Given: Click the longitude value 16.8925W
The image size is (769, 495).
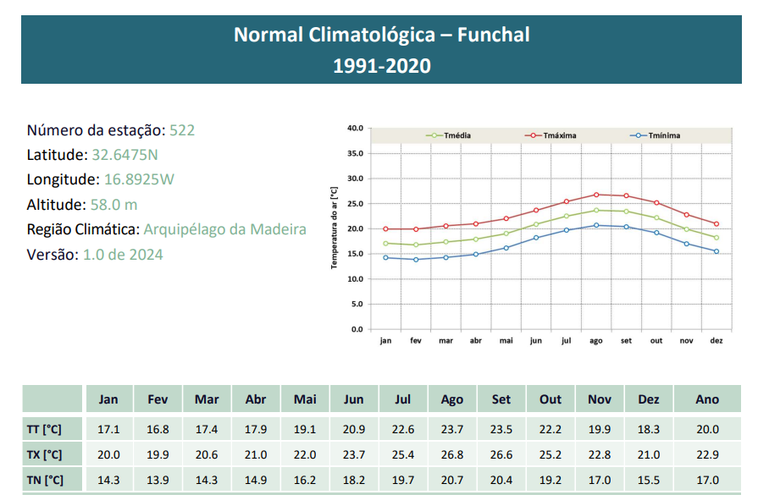Looking at the screenshot, I should tap(139, 179).
